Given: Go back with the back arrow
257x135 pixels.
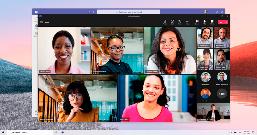Looking at the screenshot, I should click(90, 12).
